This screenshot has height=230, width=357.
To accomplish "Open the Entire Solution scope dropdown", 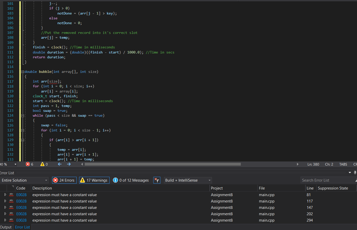I will [25, 180].
